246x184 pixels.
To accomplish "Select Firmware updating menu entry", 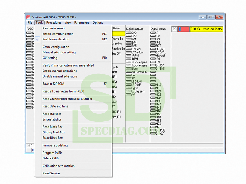I will [x=55, y=145].
